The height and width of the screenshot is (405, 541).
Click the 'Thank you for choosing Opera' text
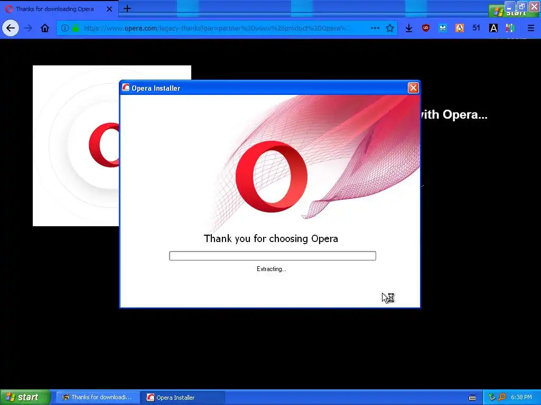coord(271,239)
